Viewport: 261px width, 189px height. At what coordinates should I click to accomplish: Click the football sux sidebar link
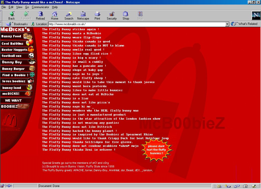(x=17, y=56)
